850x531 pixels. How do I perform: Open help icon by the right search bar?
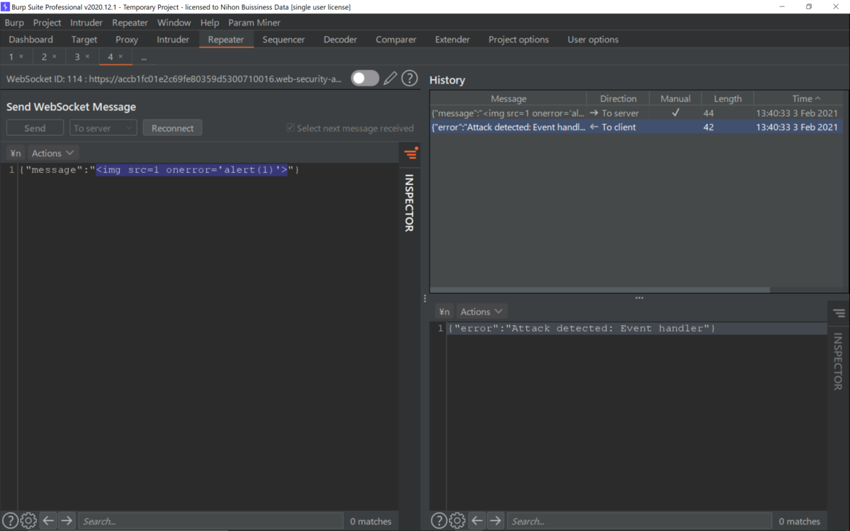click(439, 521)
